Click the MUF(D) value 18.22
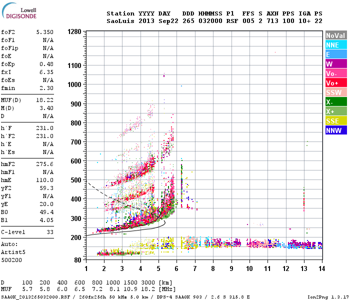The image size is (350, 300). (45, 100)
